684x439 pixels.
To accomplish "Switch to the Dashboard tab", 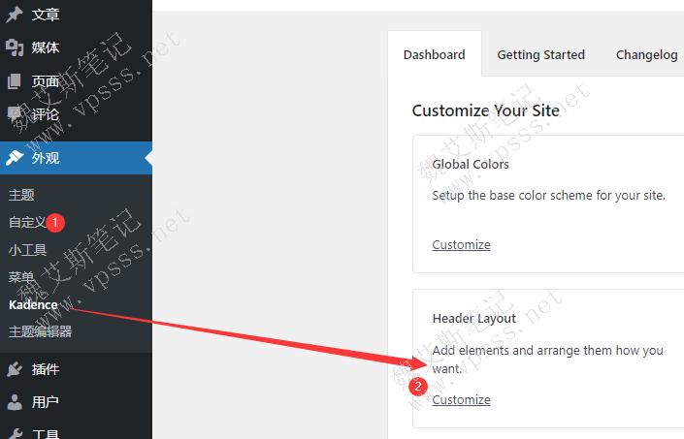I will click(x=434, y=55).
